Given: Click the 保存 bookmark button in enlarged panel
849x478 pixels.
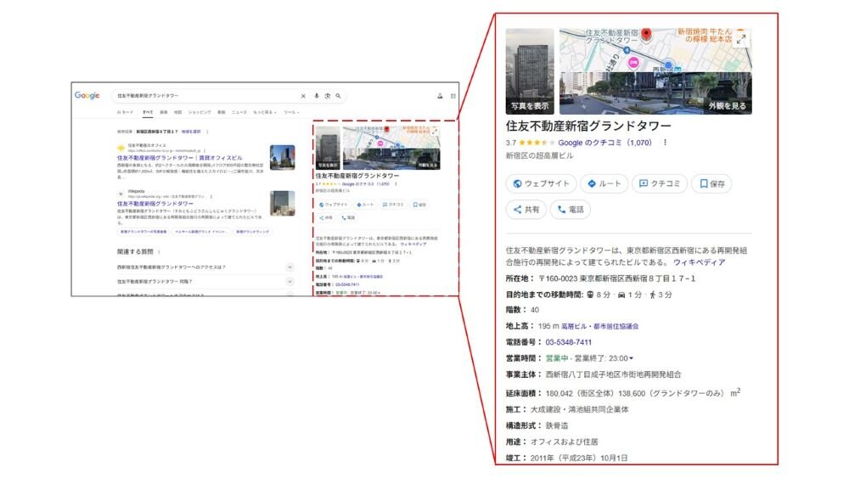Looking at the screenshot, I should [711, 183].
